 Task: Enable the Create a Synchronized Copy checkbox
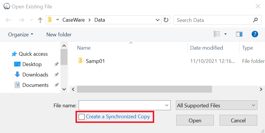[82, 117]
